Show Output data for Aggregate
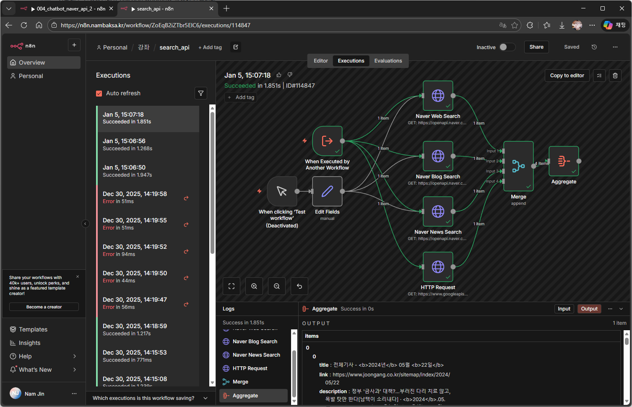This screenshot has height=407, width=632. pos(589,309)
